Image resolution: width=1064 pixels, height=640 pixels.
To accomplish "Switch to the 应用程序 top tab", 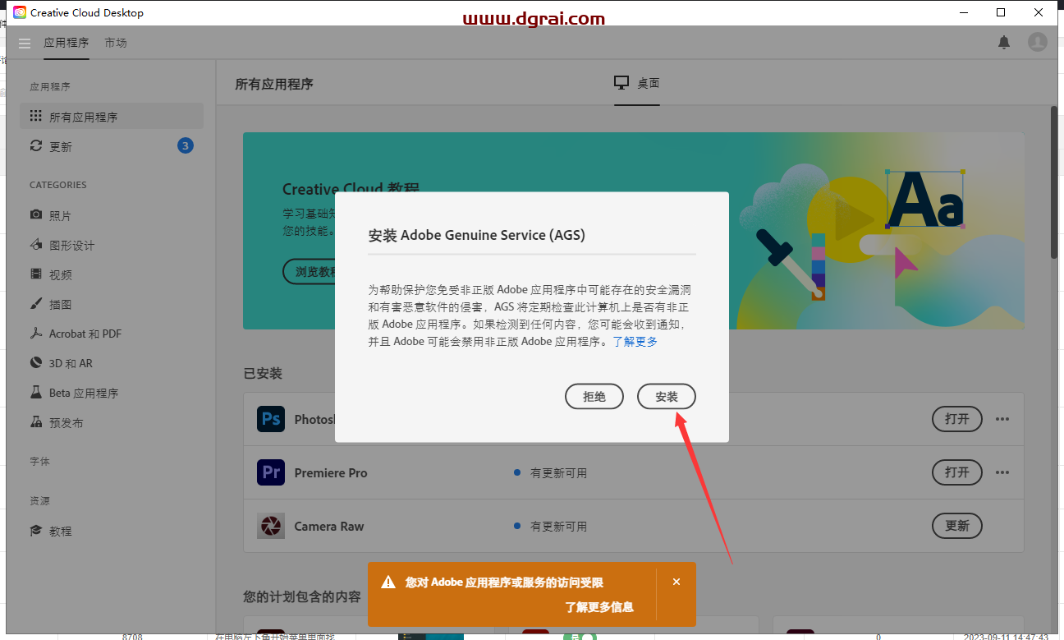I will click(66, 43).
